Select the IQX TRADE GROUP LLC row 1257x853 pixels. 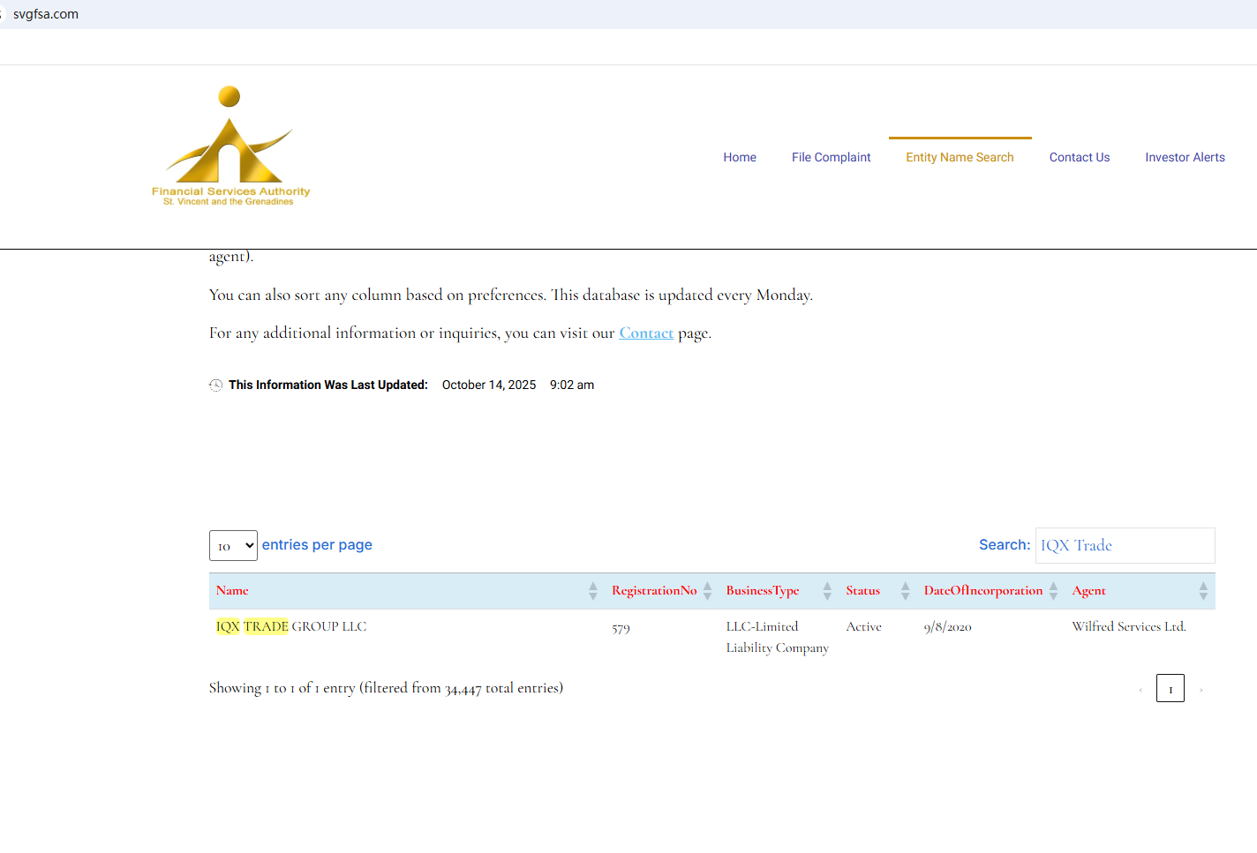click(711, 636)
